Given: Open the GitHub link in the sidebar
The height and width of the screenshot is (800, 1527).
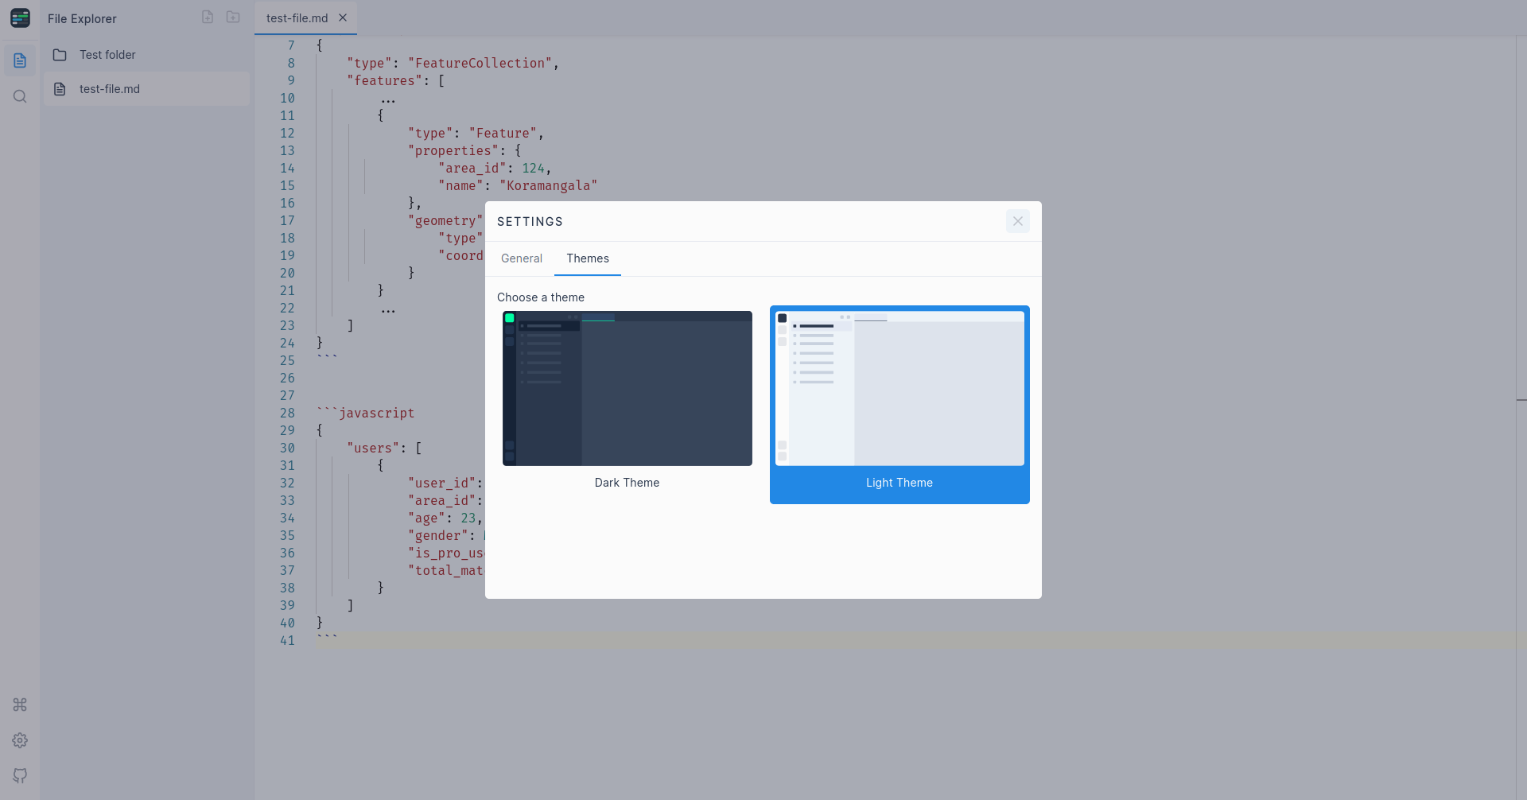Looking at the screenshot, I should 19,775.
